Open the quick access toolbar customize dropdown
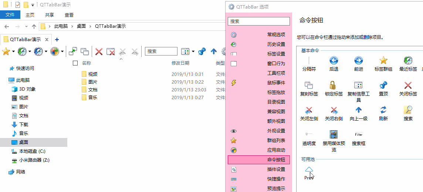This screenshot has height=192, width=423. pyautogui.click(x=33, y=5)
